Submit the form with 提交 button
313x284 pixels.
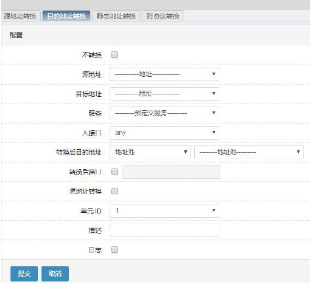tap(24, 274)
